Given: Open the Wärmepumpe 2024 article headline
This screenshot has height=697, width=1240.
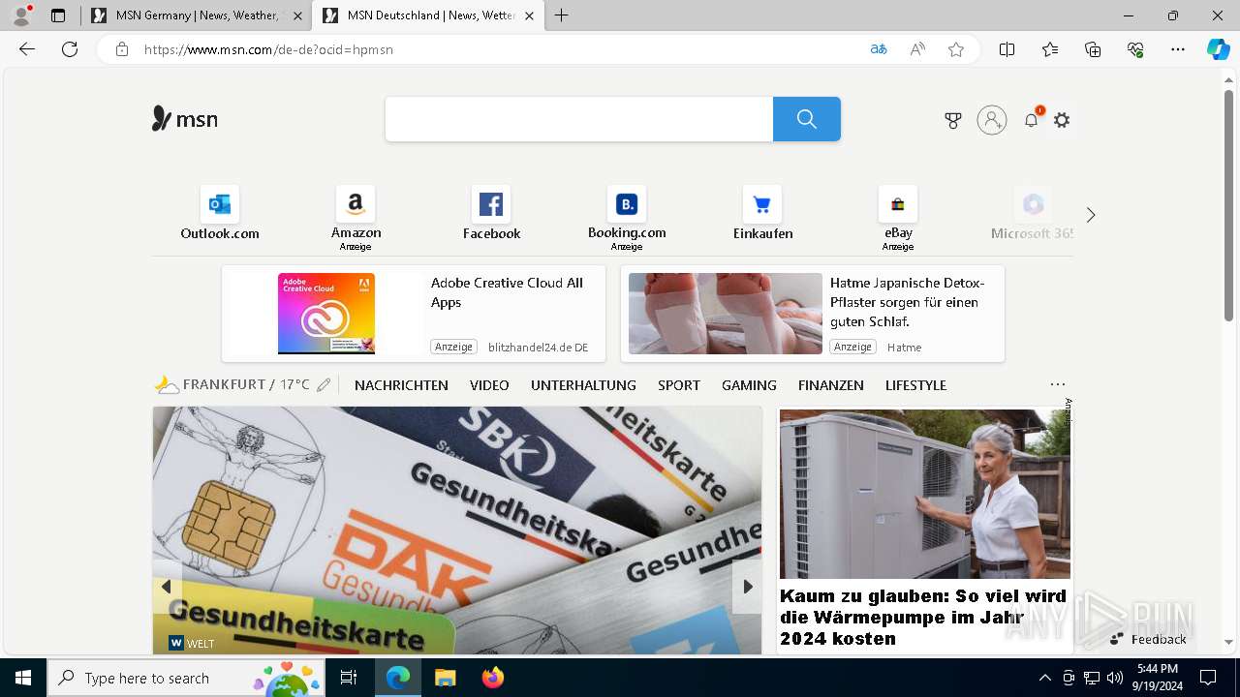Looking at the screenshot, I should click(x=923, y=617).
